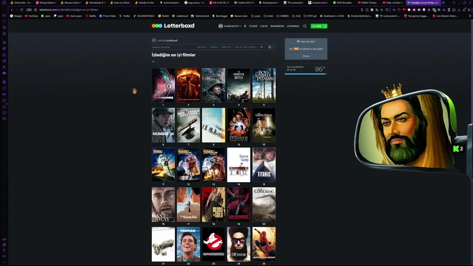Open the Prime Video bookmark
The image size is (473, 266).
(108, 16)
